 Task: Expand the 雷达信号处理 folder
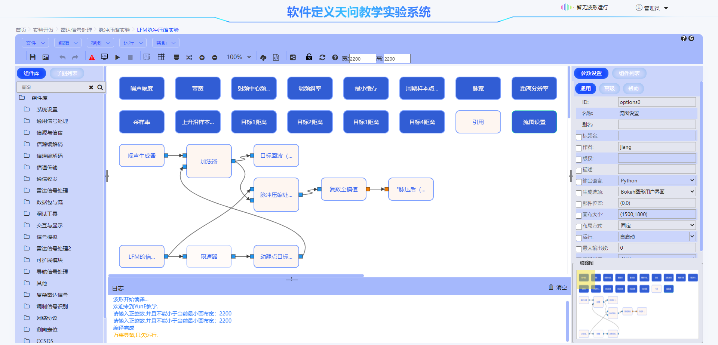(52, 191)
